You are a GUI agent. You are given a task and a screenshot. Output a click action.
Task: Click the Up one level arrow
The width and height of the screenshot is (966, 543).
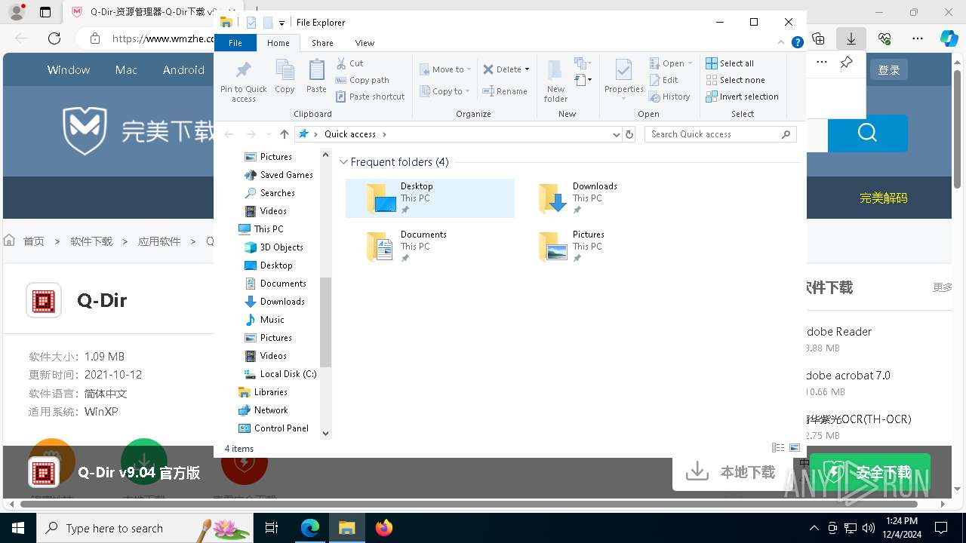click(x=284, y=134)
